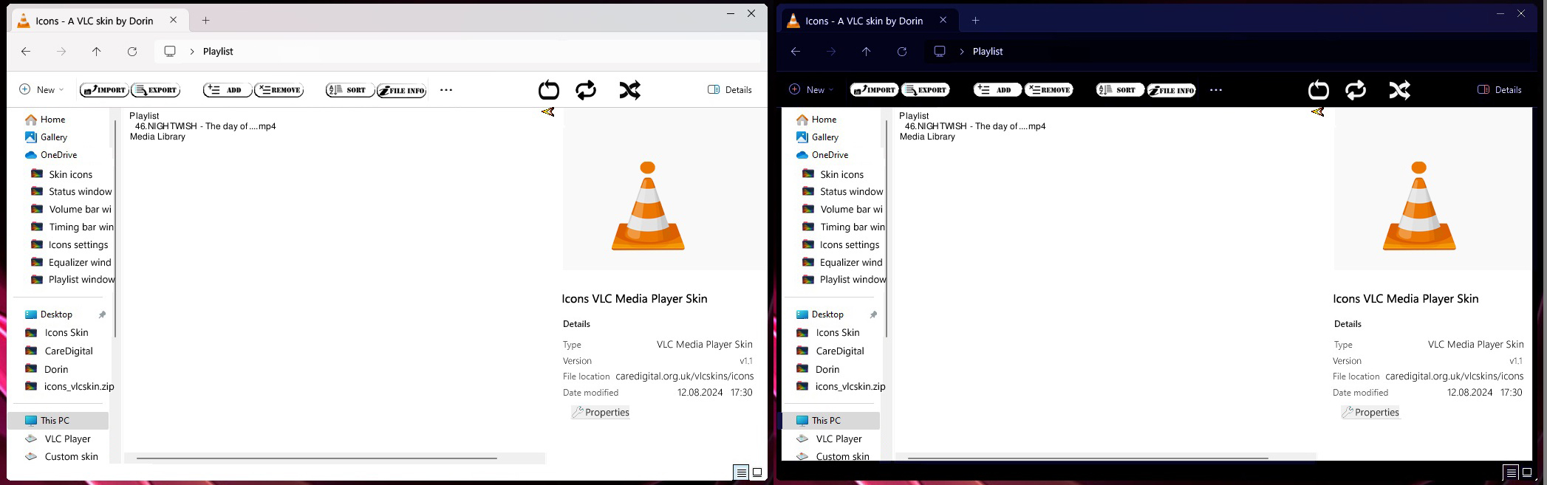The width and height of the screenshot is (1547, 485).
Task: Click the Add button in the dark window
Action: [997, 90]
